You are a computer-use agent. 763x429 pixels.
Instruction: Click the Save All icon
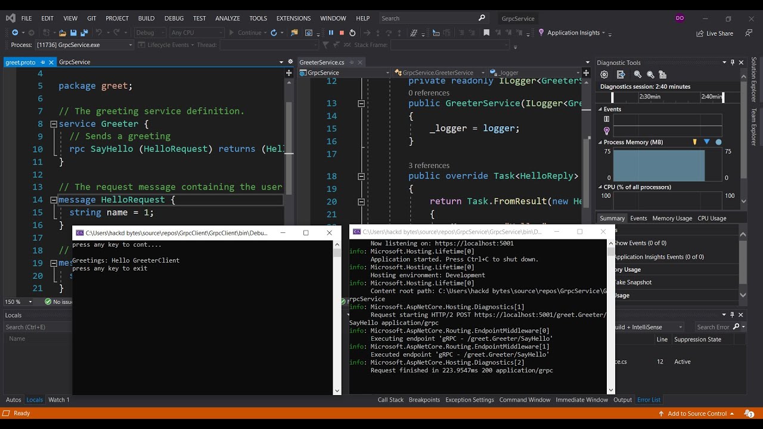click(83, 33)
